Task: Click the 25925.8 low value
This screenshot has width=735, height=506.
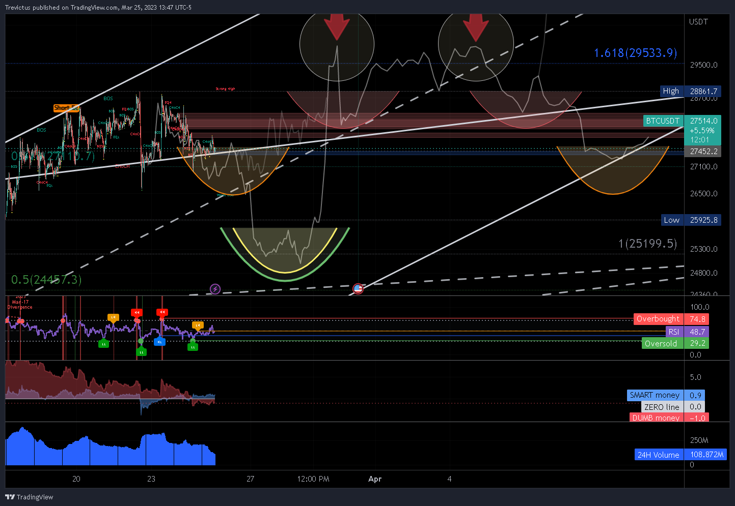Action: 703,220
